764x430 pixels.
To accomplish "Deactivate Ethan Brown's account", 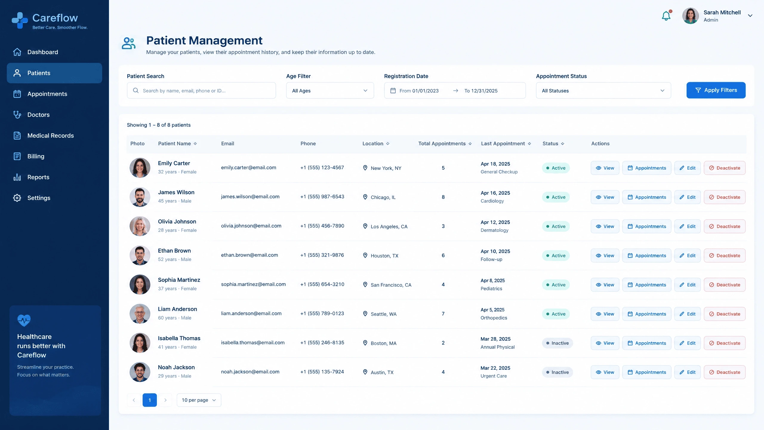I will (725, 256).
